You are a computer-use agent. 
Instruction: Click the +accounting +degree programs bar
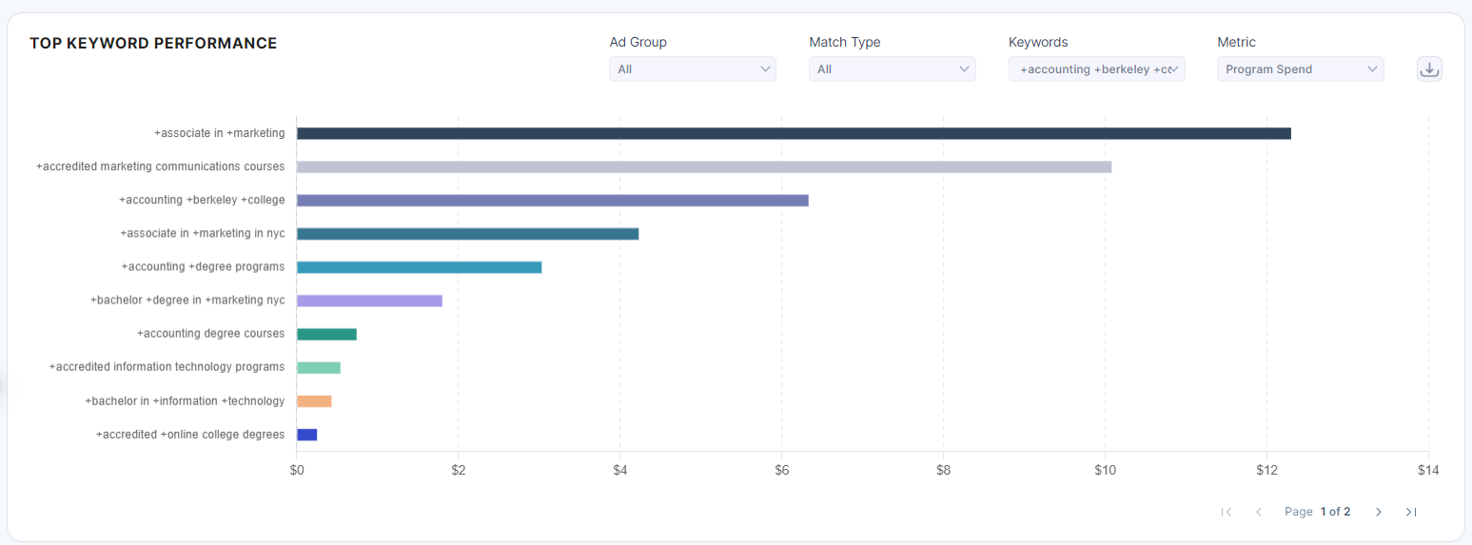coord(419,267)
